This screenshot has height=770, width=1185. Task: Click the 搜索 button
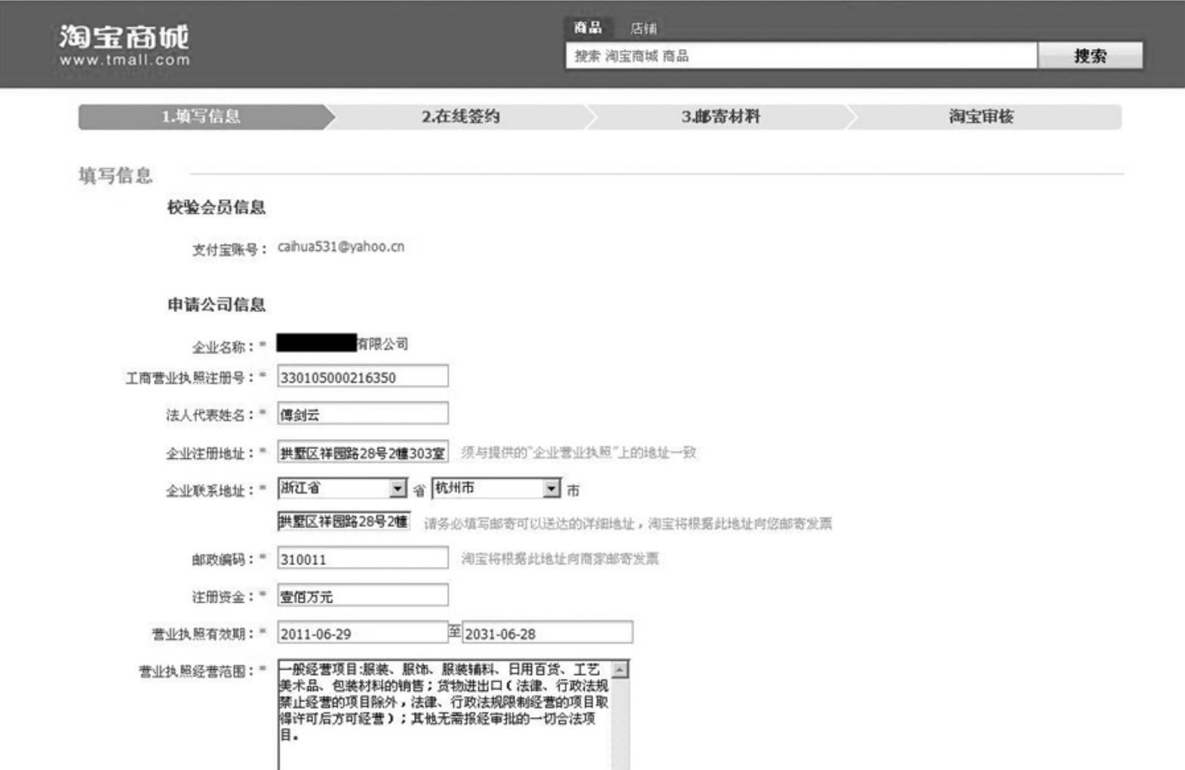pyautogui.click(x=1090, y=55)
